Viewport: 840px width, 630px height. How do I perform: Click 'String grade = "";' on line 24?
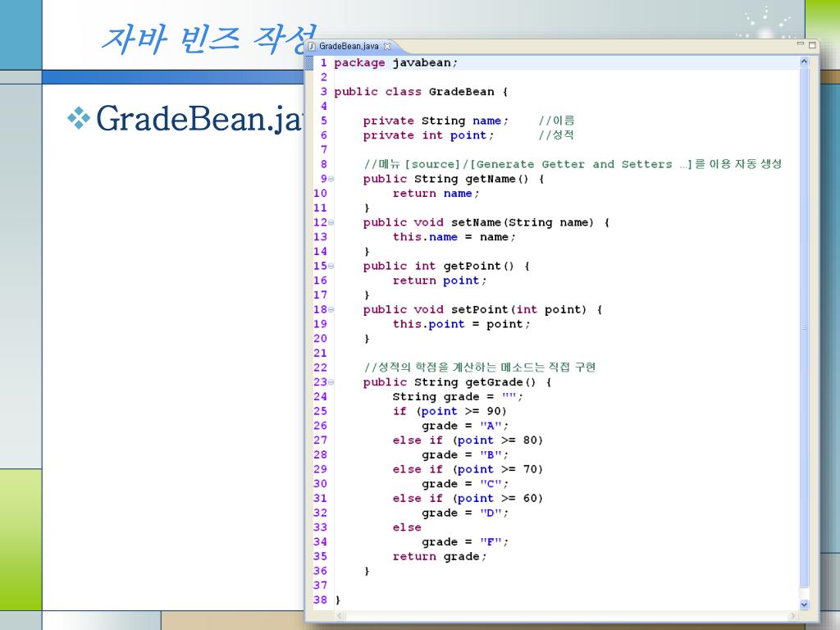[458, 397]
